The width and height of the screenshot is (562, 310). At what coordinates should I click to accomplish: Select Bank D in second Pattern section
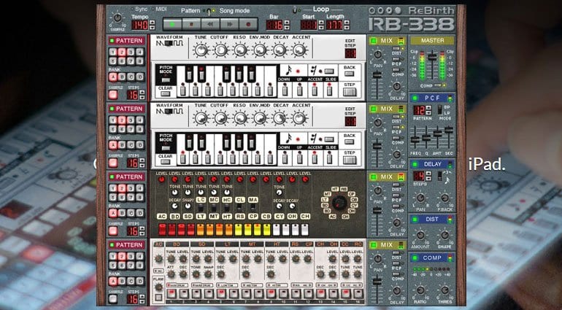[x=140, y=144]
